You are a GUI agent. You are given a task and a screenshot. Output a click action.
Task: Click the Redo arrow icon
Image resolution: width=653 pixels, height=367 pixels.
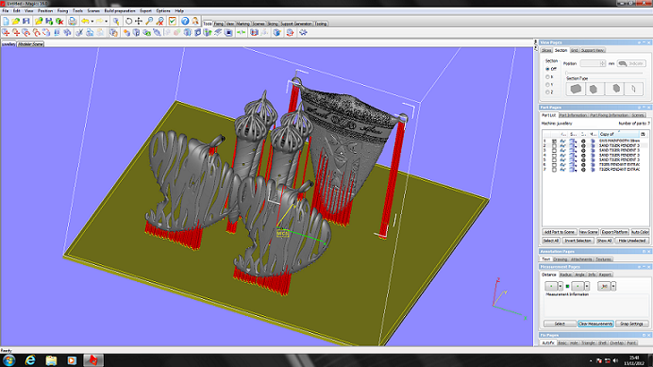click(x=99, y=22)
